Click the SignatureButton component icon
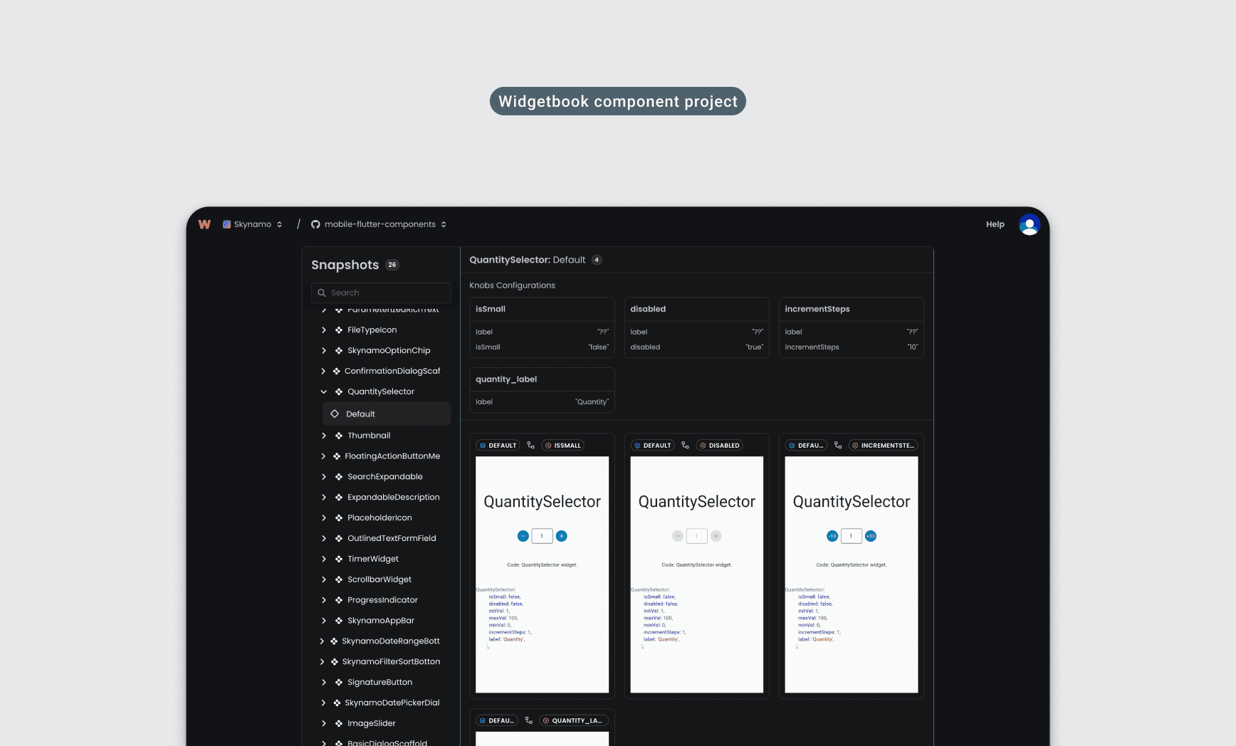 pyautogui.click(x=339, y=682)
